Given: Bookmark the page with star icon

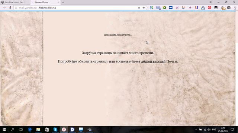Looking at the screenshot, I should point(144,8).
